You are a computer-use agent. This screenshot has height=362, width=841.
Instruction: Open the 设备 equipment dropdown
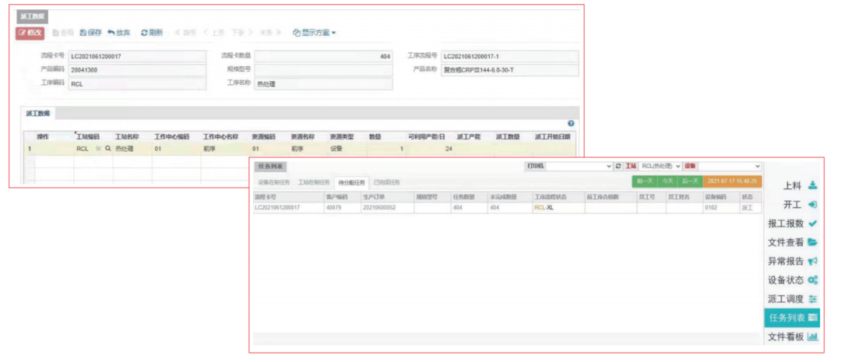click(730, 167)
